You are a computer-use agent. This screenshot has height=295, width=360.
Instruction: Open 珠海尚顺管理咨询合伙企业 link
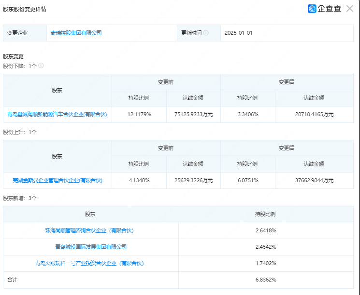89,230
